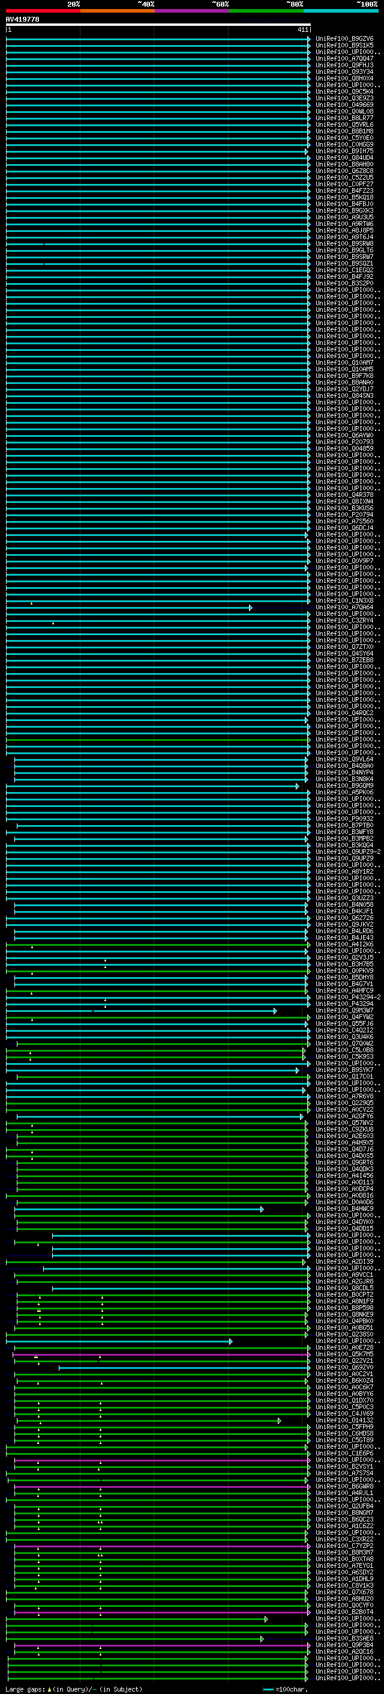Select the UniRef100_P43294-2 label
Viewport: 384px width, 1694px height.
[x=349, y=997]
